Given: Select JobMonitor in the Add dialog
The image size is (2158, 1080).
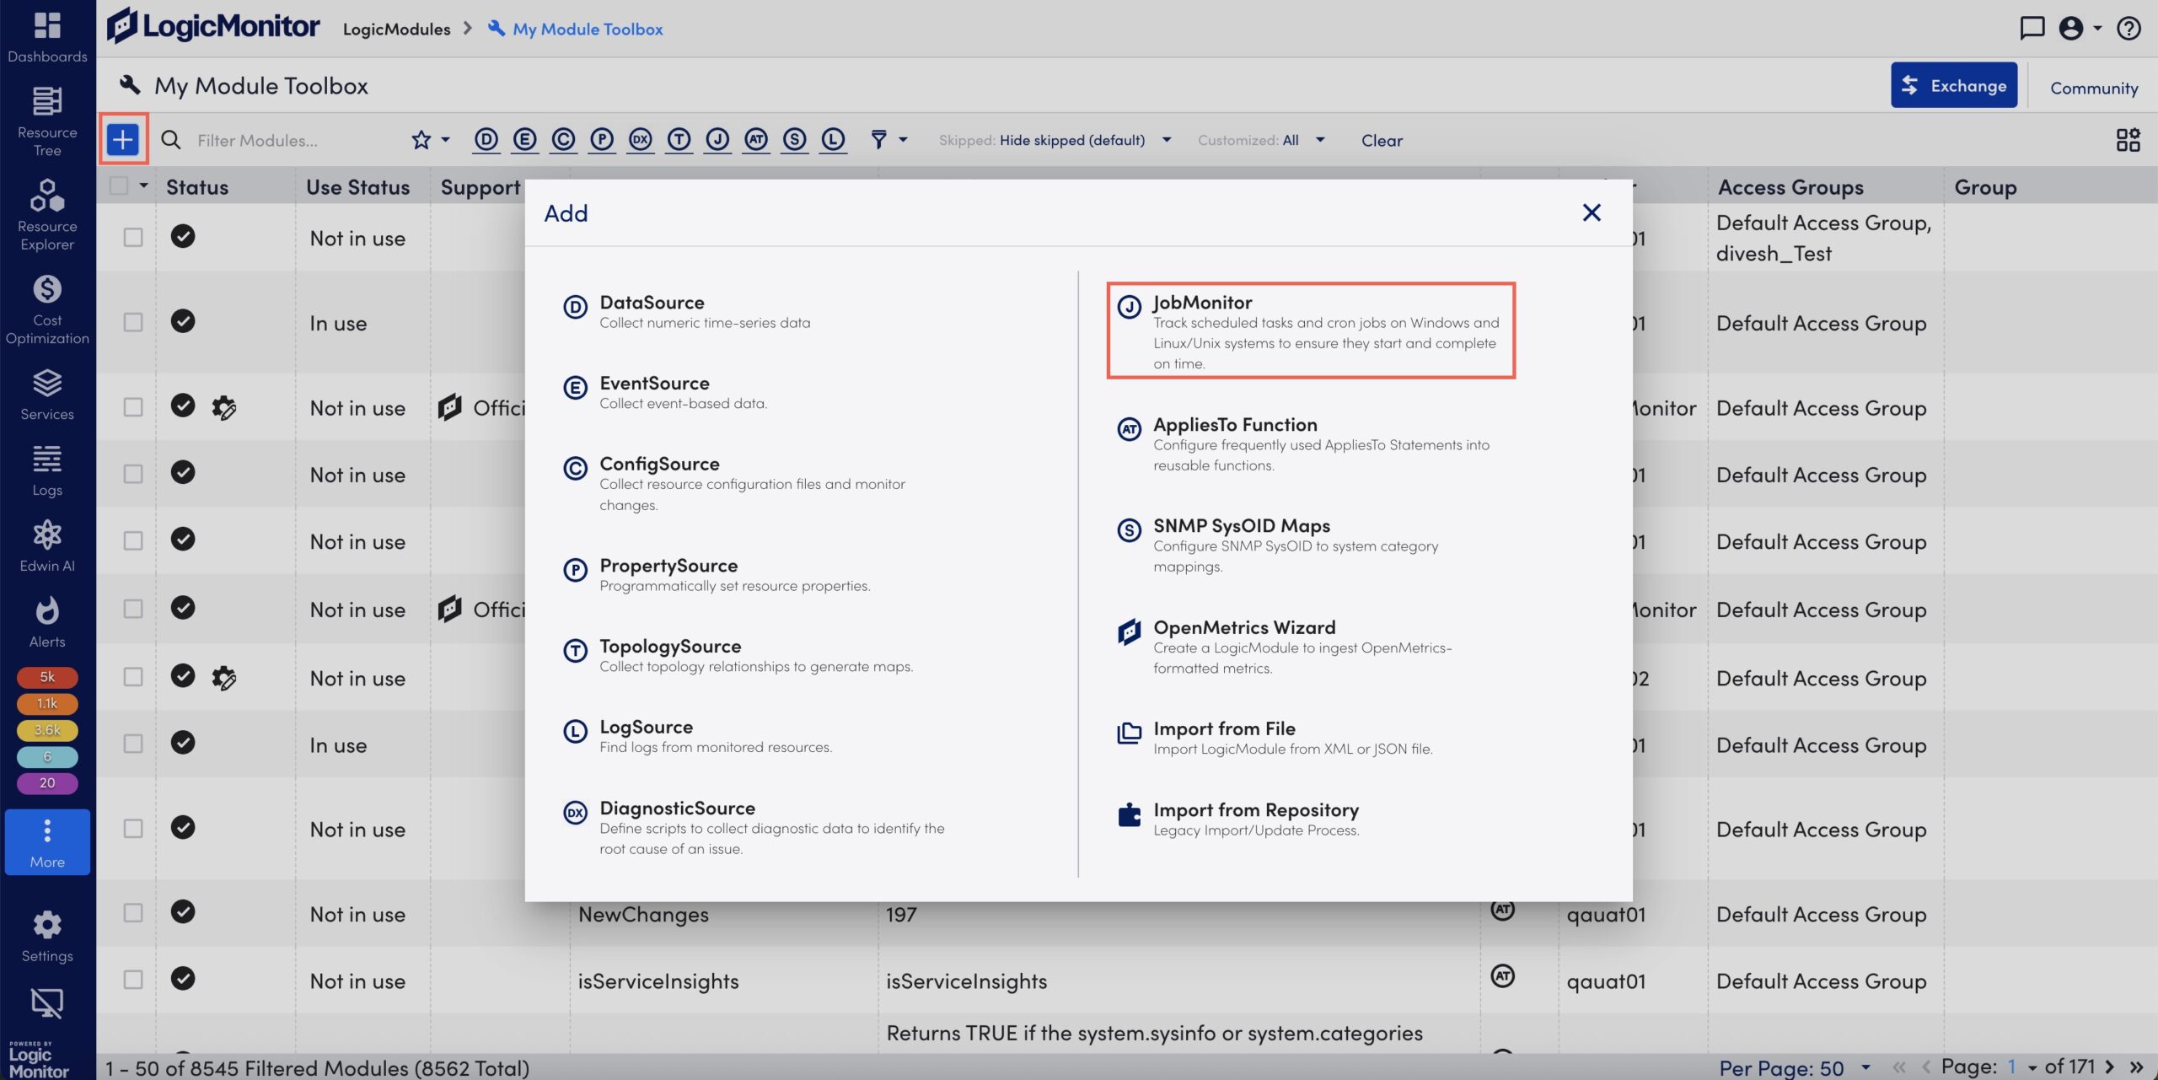Looking at the screenshot, I should 1202,301.
